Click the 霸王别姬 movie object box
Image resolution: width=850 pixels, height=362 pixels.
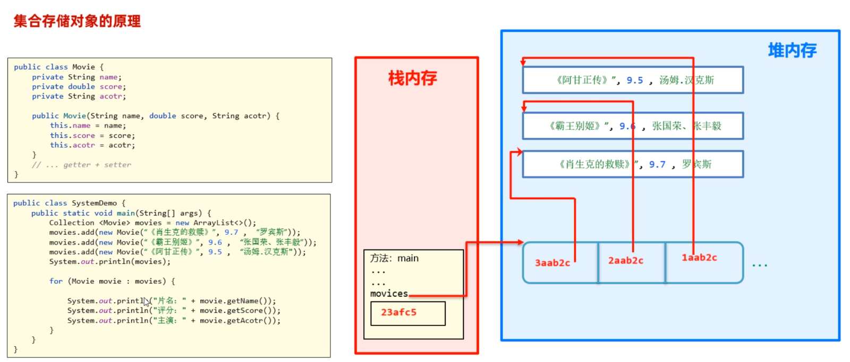633,126
